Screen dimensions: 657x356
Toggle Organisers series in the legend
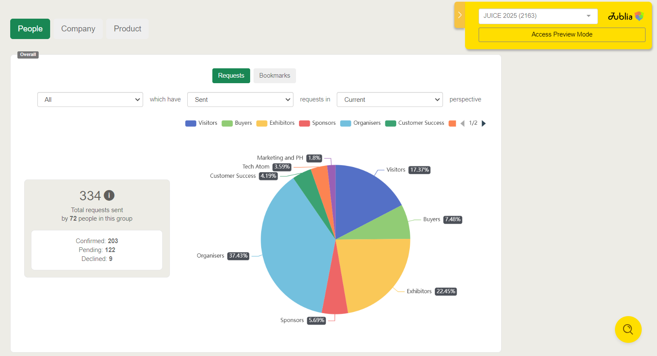(361, 123)
